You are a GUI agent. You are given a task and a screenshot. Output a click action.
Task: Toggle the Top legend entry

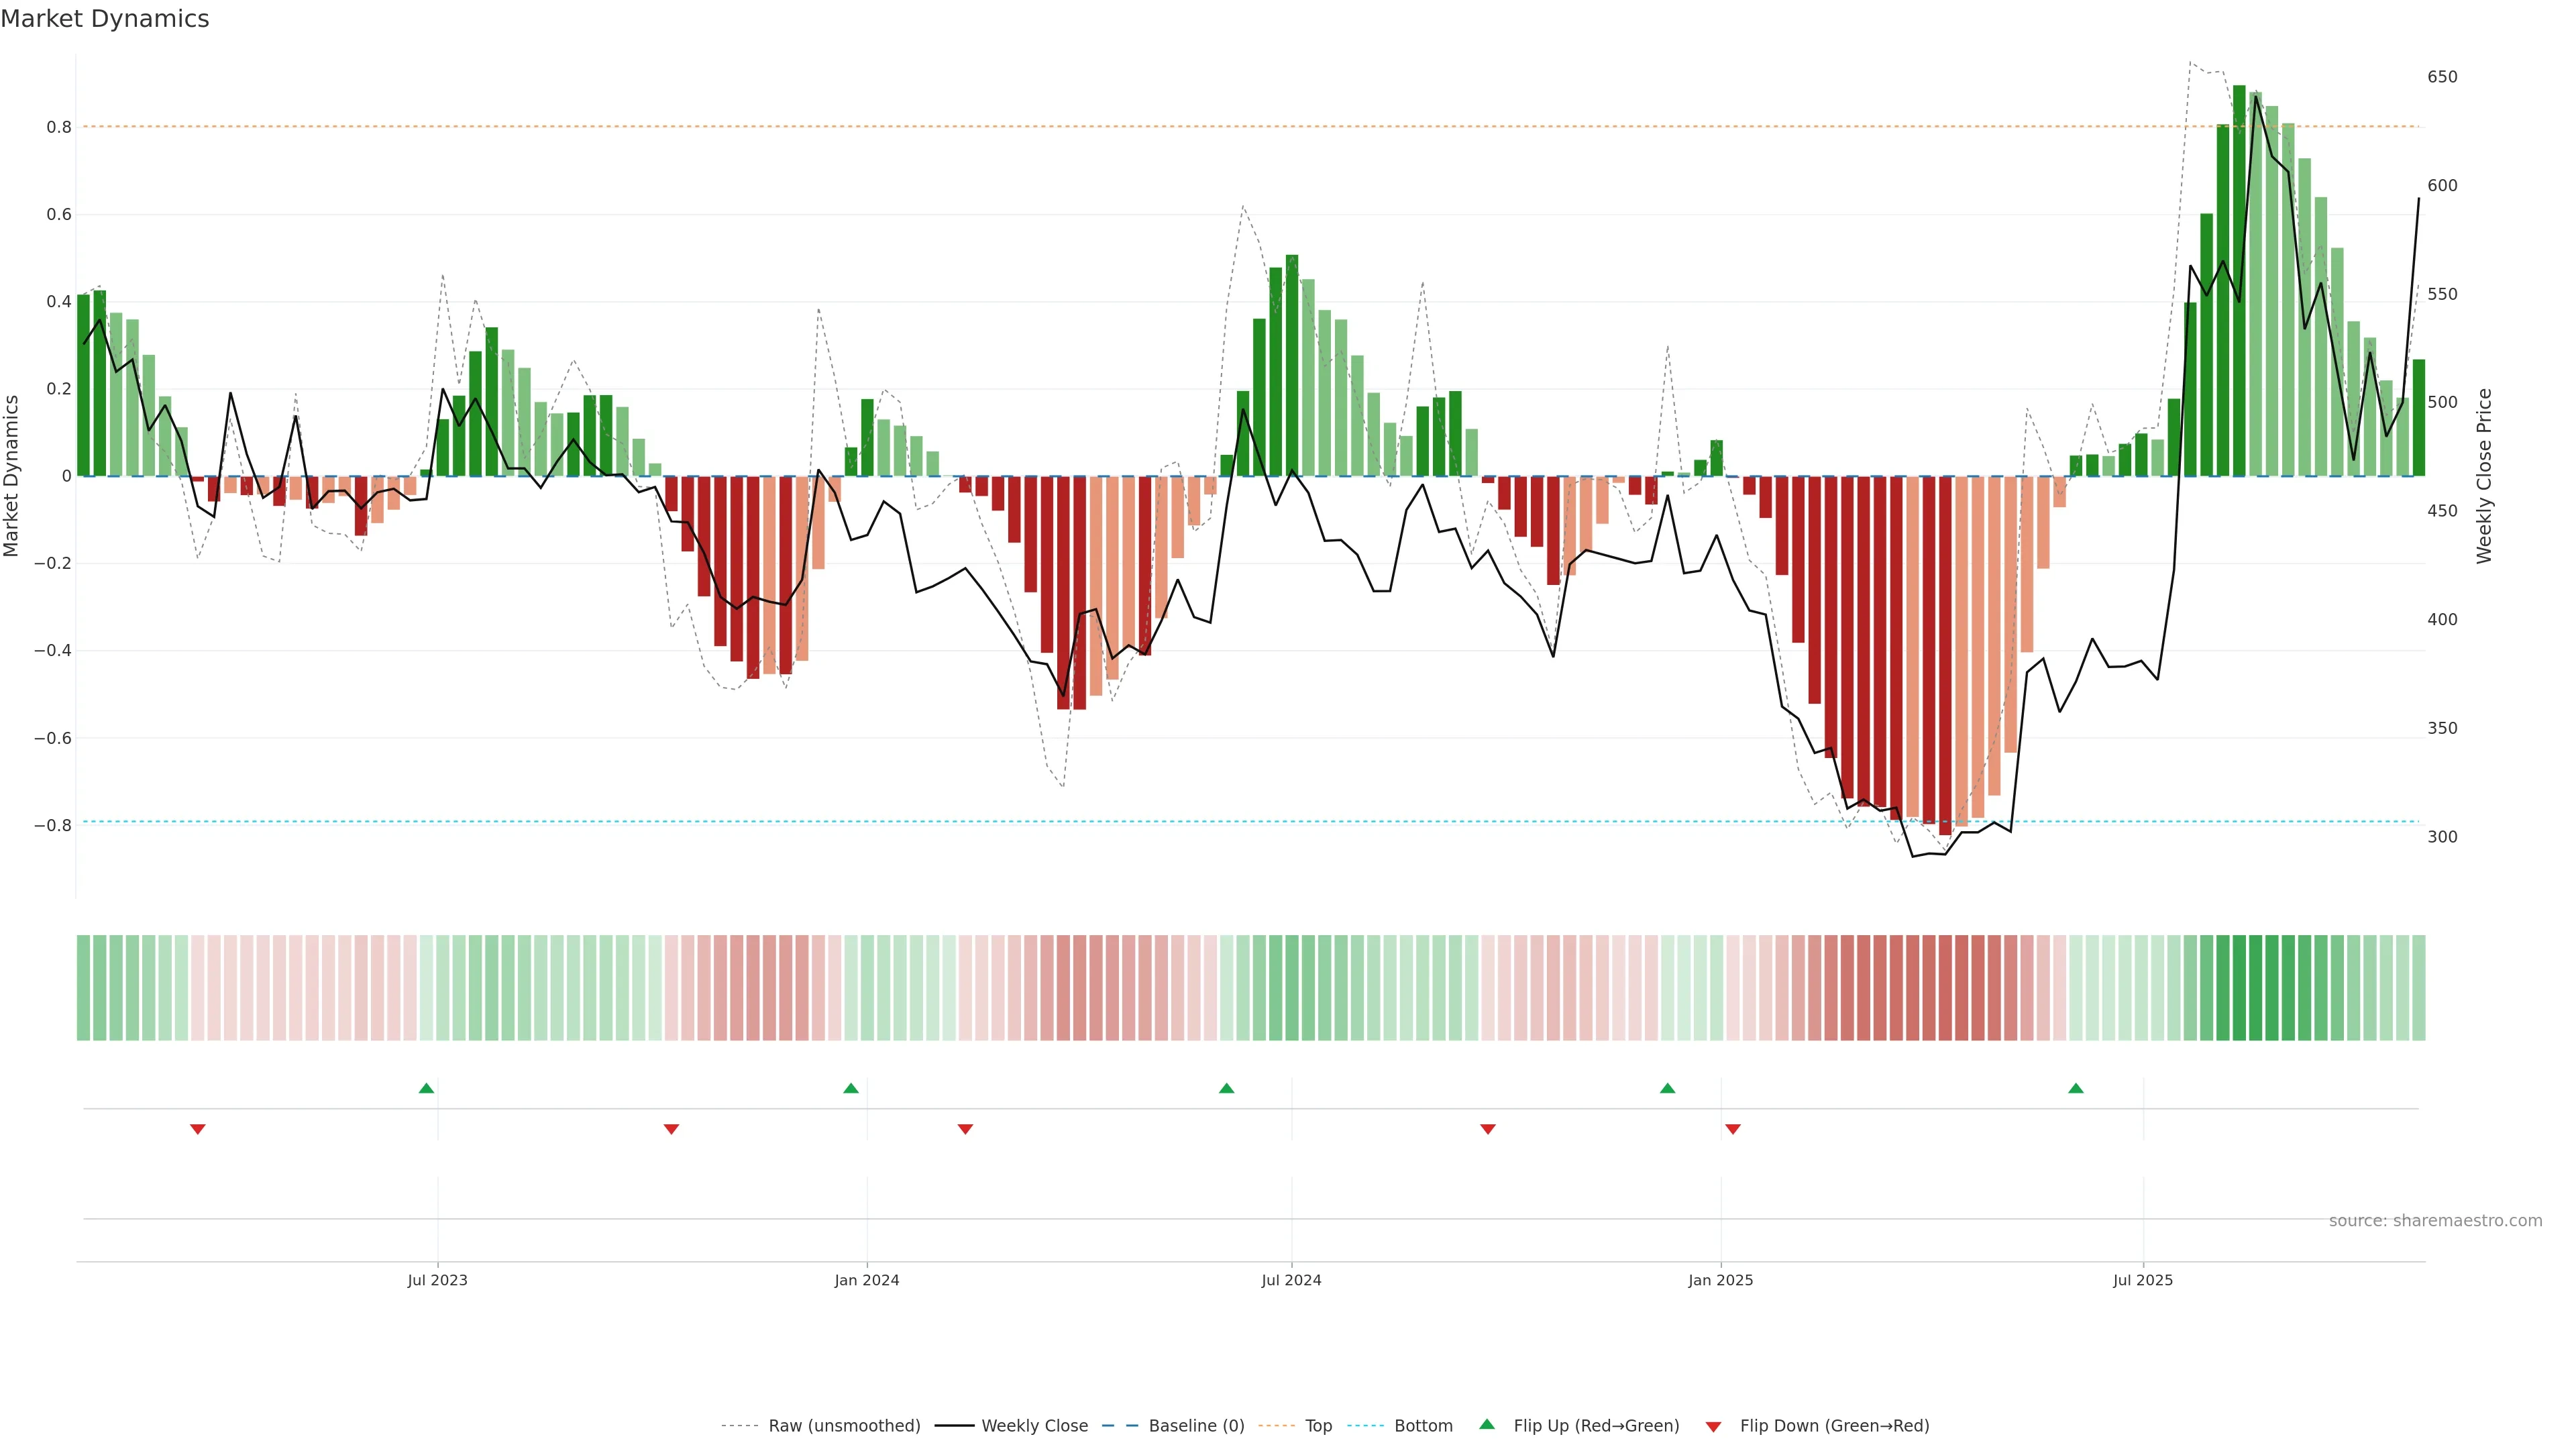1318,1426
